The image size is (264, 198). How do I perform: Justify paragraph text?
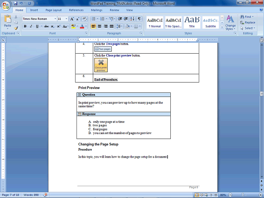pyautogui.click(x=112, y=26)
